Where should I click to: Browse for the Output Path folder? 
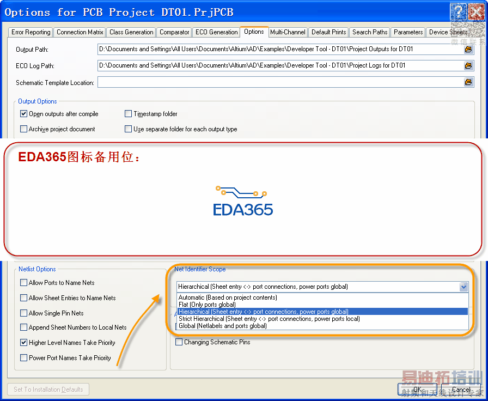[468, 49]
